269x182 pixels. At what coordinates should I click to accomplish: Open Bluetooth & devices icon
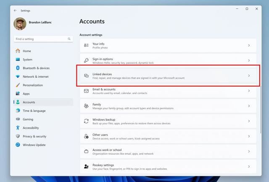pos(18,68)
